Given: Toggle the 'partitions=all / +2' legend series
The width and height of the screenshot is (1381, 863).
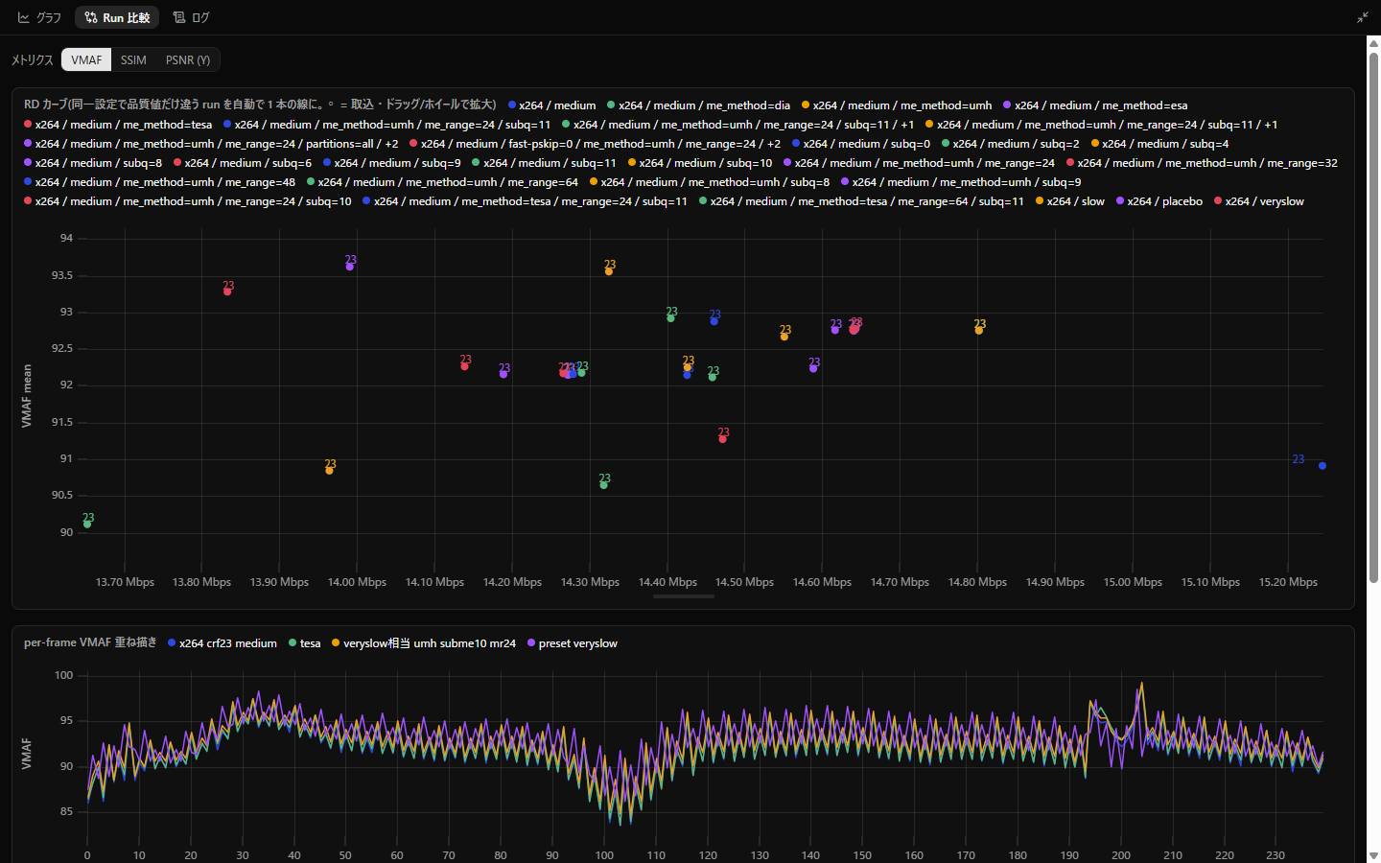Looking at the screenshot, I should click(x=211, y=144).
